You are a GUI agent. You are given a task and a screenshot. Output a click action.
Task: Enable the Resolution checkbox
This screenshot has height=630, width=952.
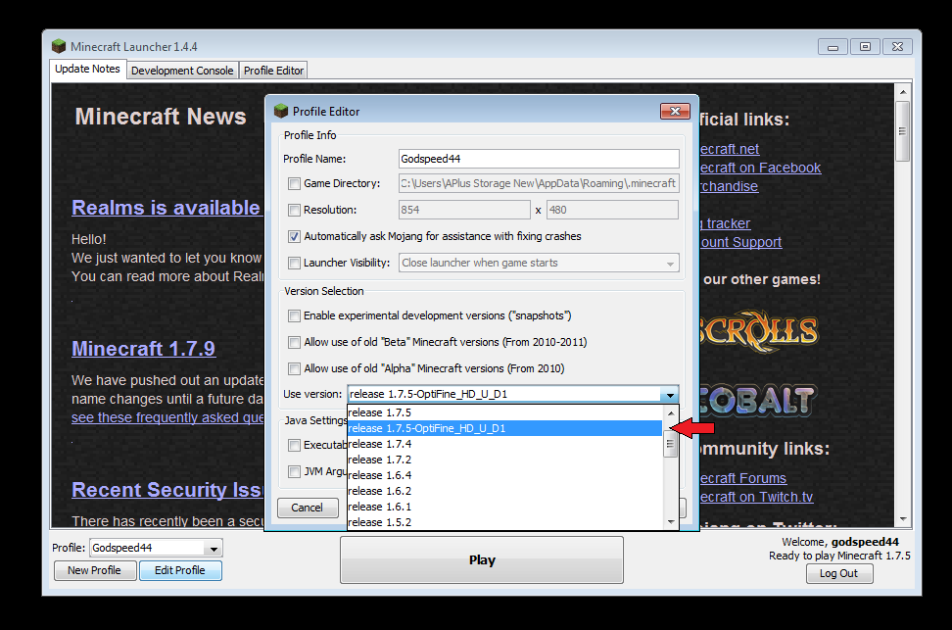295,211
